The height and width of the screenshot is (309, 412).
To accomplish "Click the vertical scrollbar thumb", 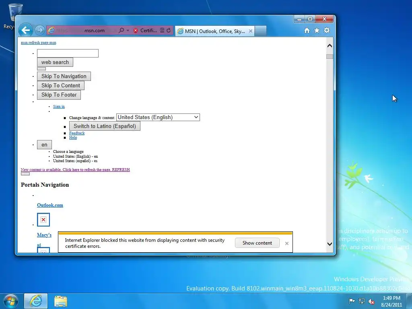I will 330,56.
